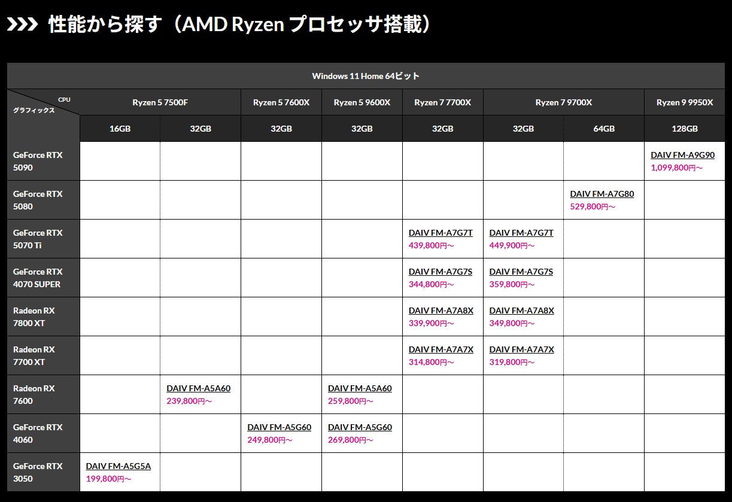
Task: Click the 319,800円 price text
Action: (512, 363)
